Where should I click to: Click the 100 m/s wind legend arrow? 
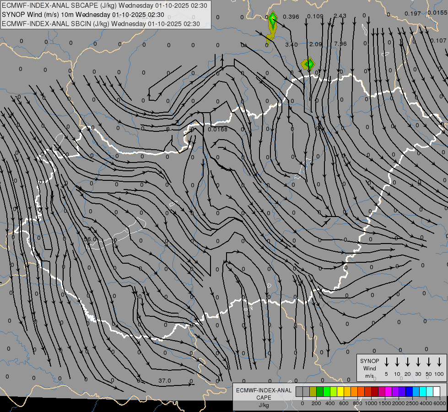pos(439,362)
